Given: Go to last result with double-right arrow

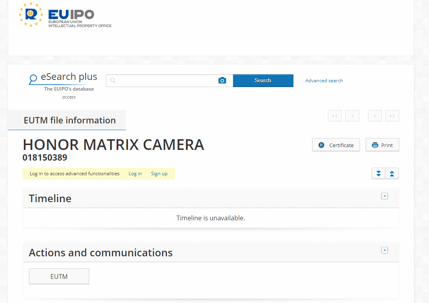Looking at the screenshot, I should 392,116.
